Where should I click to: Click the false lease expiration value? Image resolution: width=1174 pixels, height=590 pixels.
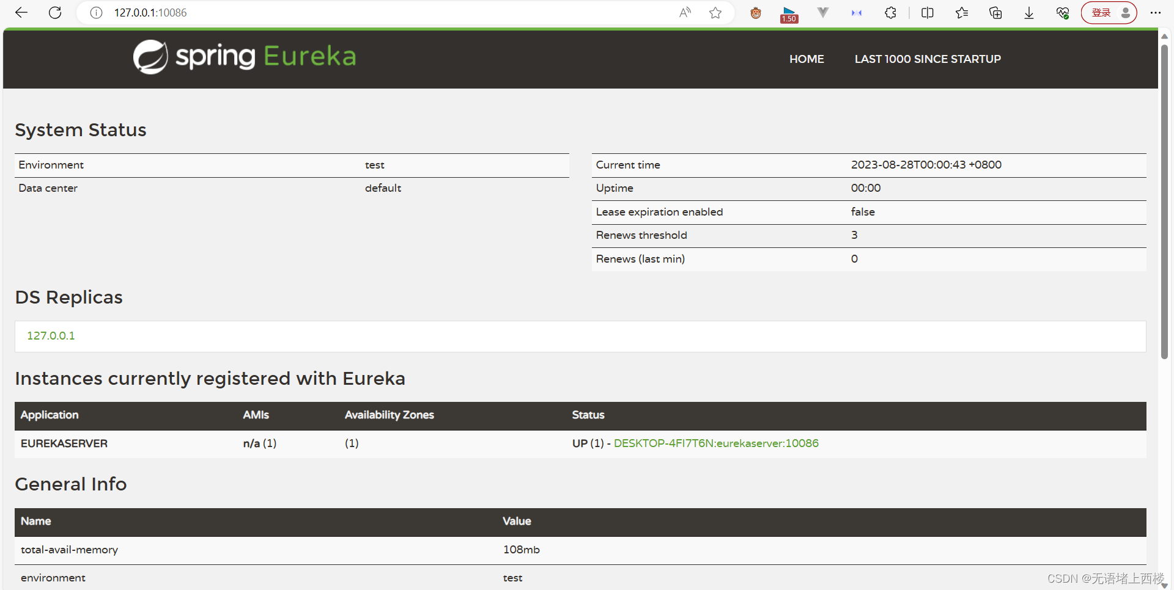(863, 212)
